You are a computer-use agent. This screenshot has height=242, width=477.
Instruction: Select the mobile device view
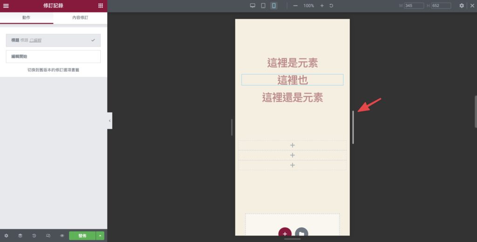(x=274, y=6)
